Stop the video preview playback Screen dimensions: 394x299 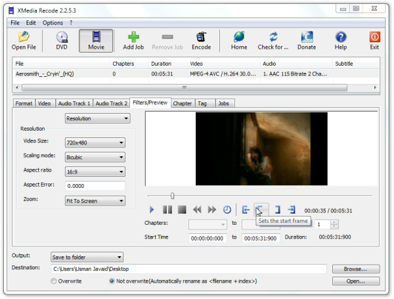(x=182, y=210)
